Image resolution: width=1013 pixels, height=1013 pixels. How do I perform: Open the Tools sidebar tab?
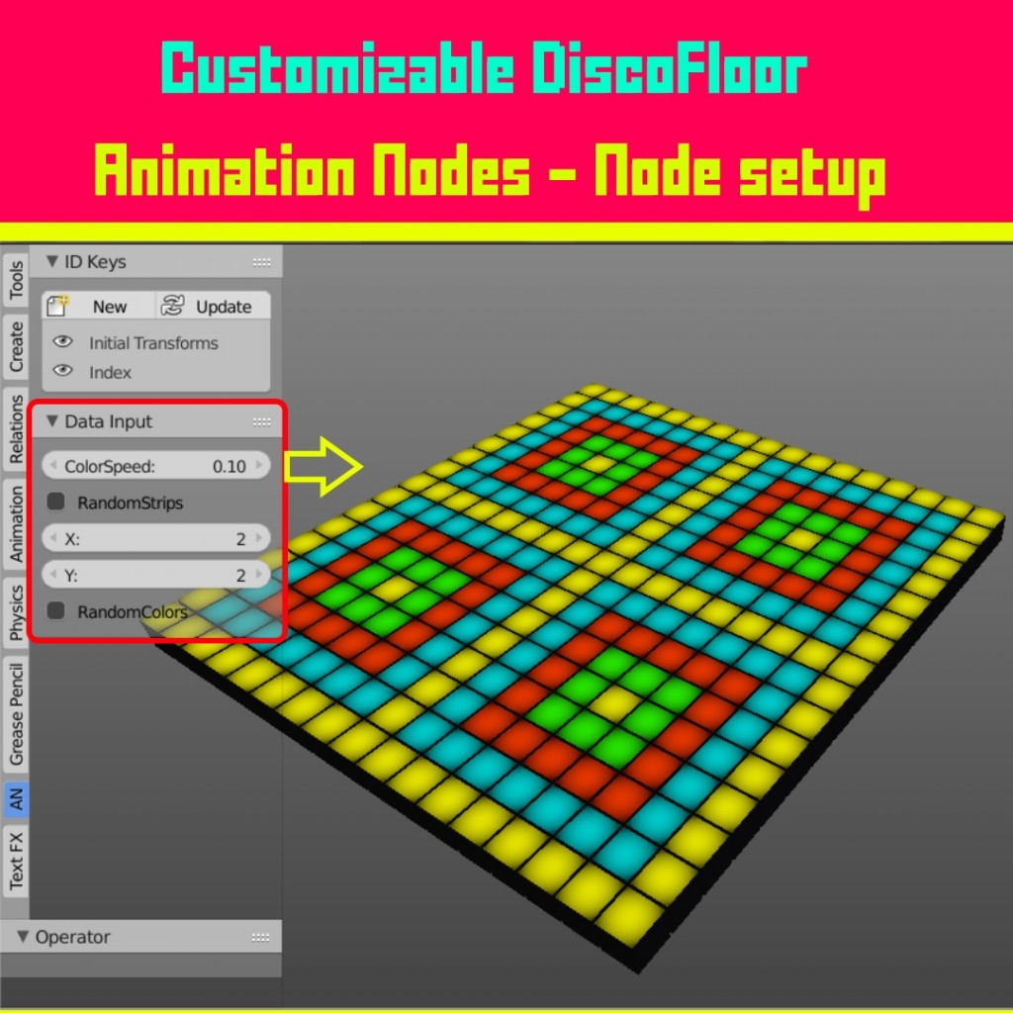(x=15, y=282)
